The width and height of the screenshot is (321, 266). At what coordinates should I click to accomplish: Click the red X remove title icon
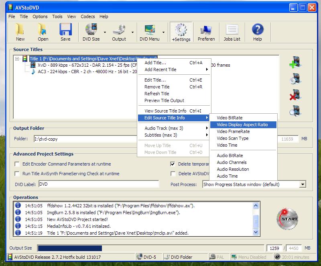(295, 95)
